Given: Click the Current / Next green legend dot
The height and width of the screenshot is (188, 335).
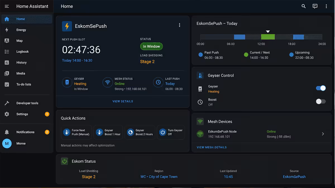Looking at the screenshot, I should tap(246, 55).
